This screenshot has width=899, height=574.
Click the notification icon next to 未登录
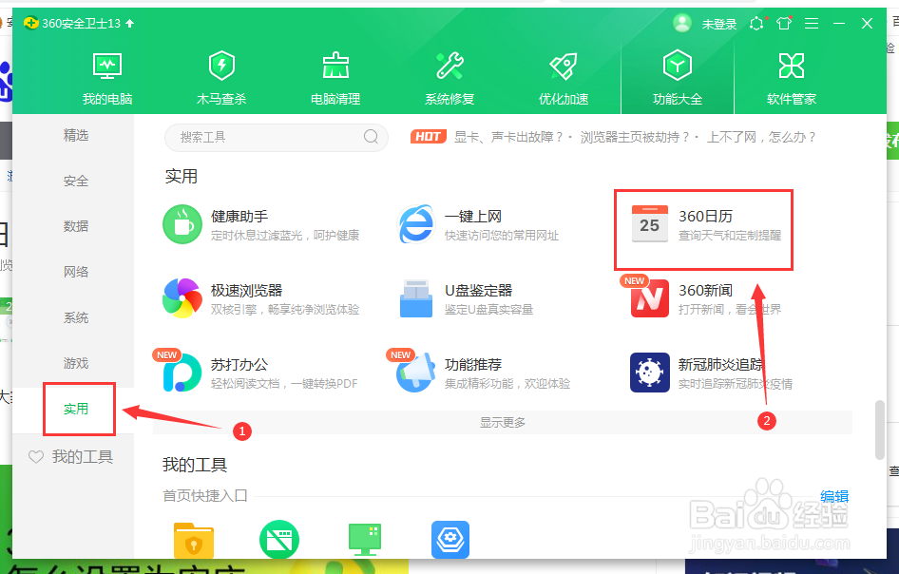point(756,23)
